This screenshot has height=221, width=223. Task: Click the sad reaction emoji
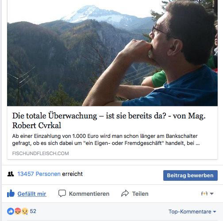click(x=25, y=211)
